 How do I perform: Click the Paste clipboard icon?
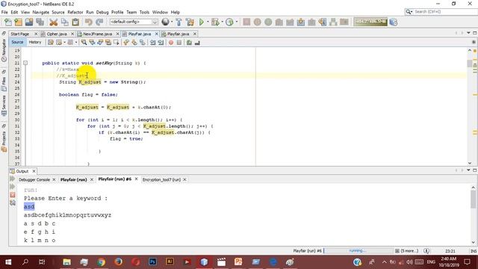75,22
